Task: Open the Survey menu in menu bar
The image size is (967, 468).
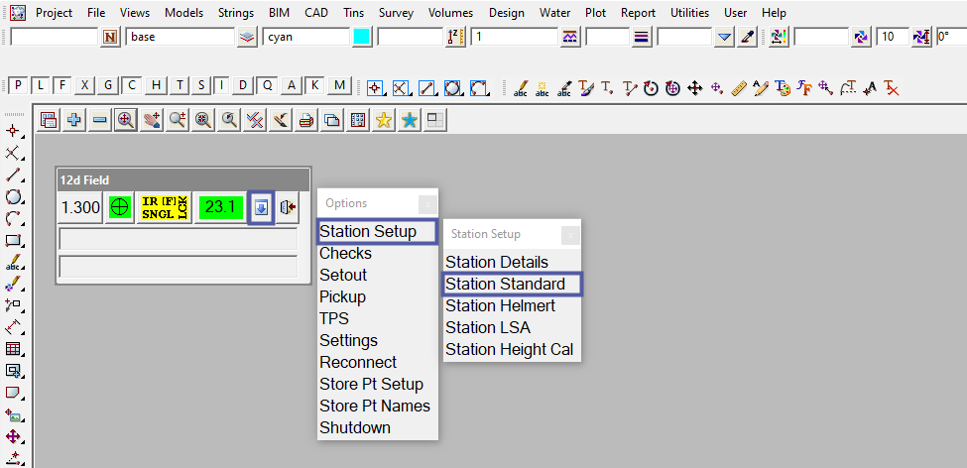Action: pyautogui.click(x=396, y=13)
